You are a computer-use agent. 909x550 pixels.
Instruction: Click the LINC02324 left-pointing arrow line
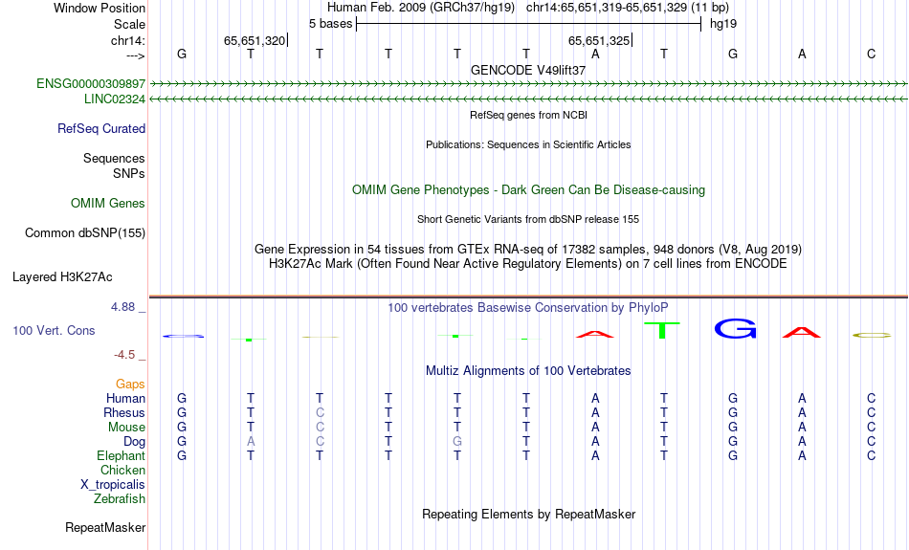pos(528,99)
